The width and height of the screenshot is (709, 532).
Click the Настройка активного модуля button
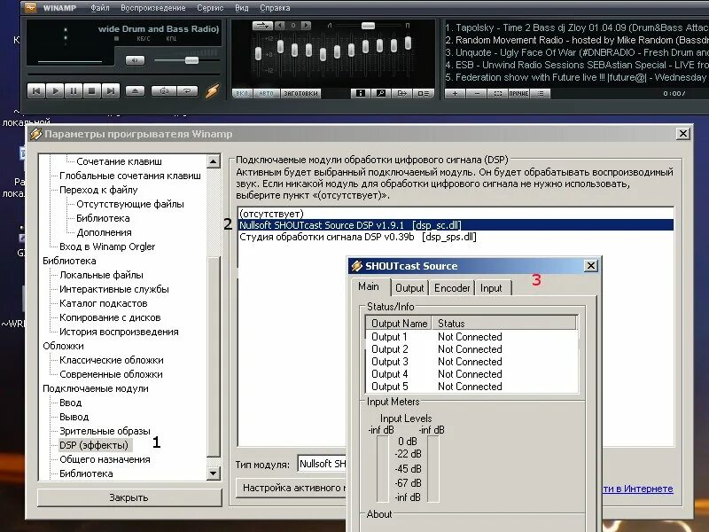(x=292, y=488)
